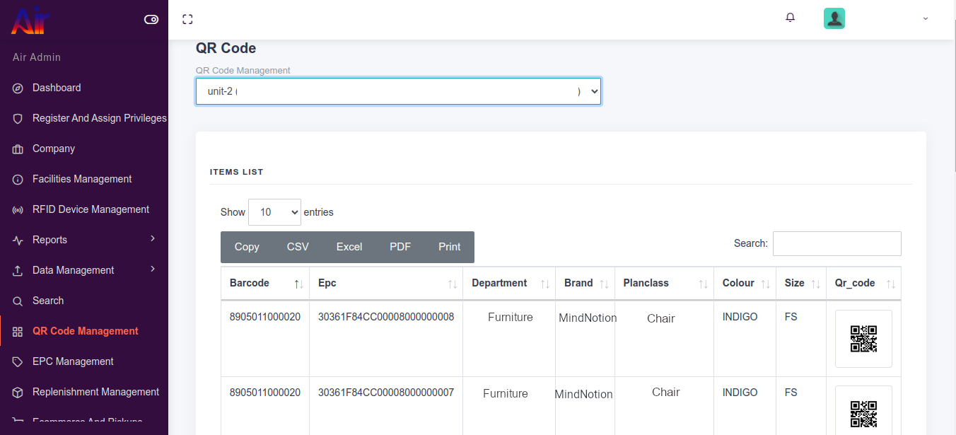Expand the Reports submenu
This screenshot has height=435, width=956.
152,239
